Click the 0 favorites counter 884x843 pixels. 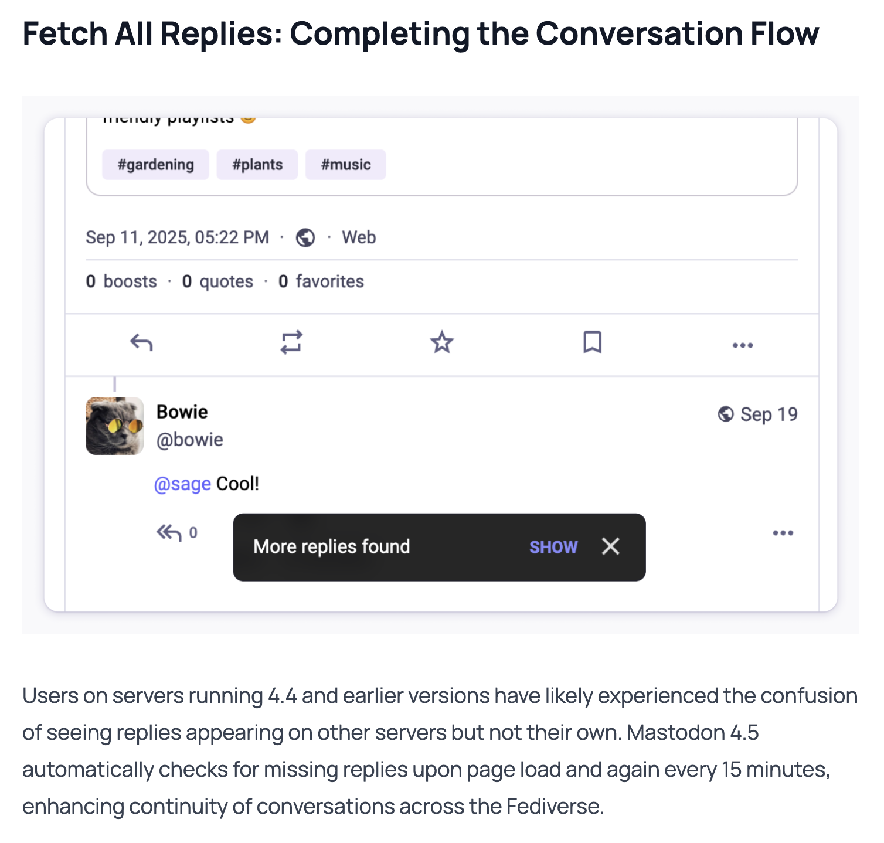tap(321, 282)
